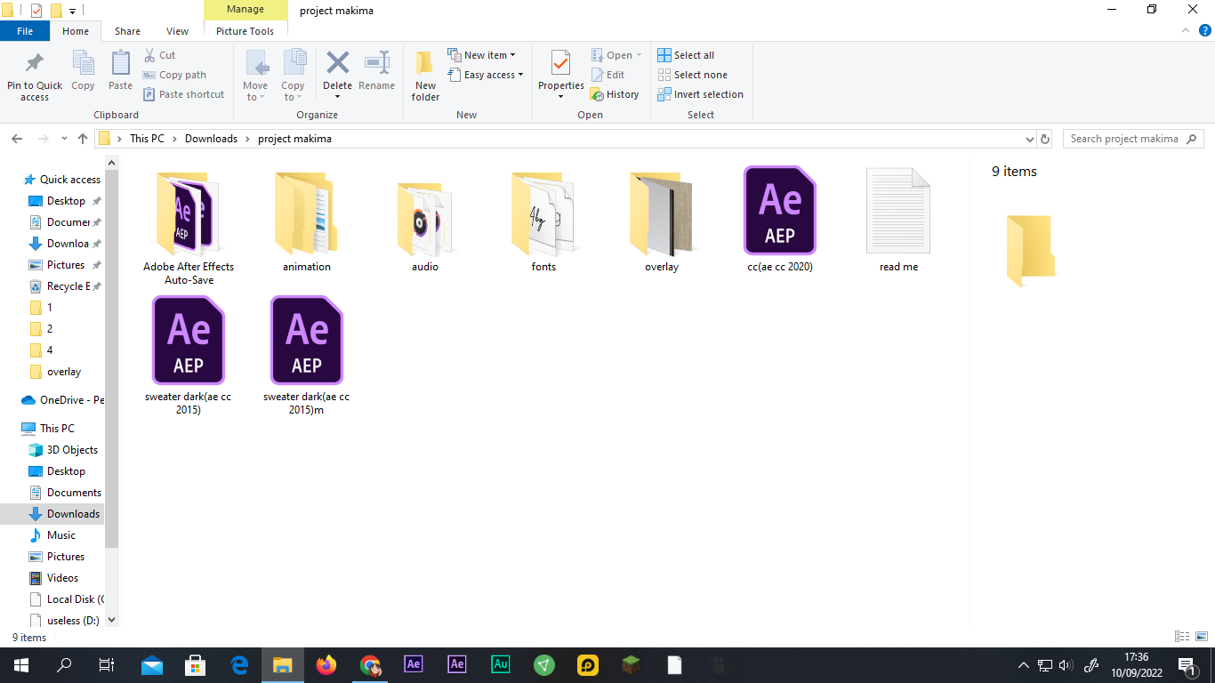Viewport: 1215px width, 683px height.
Task: Open Music in navigation pane
Action: (x=52, y=535)
